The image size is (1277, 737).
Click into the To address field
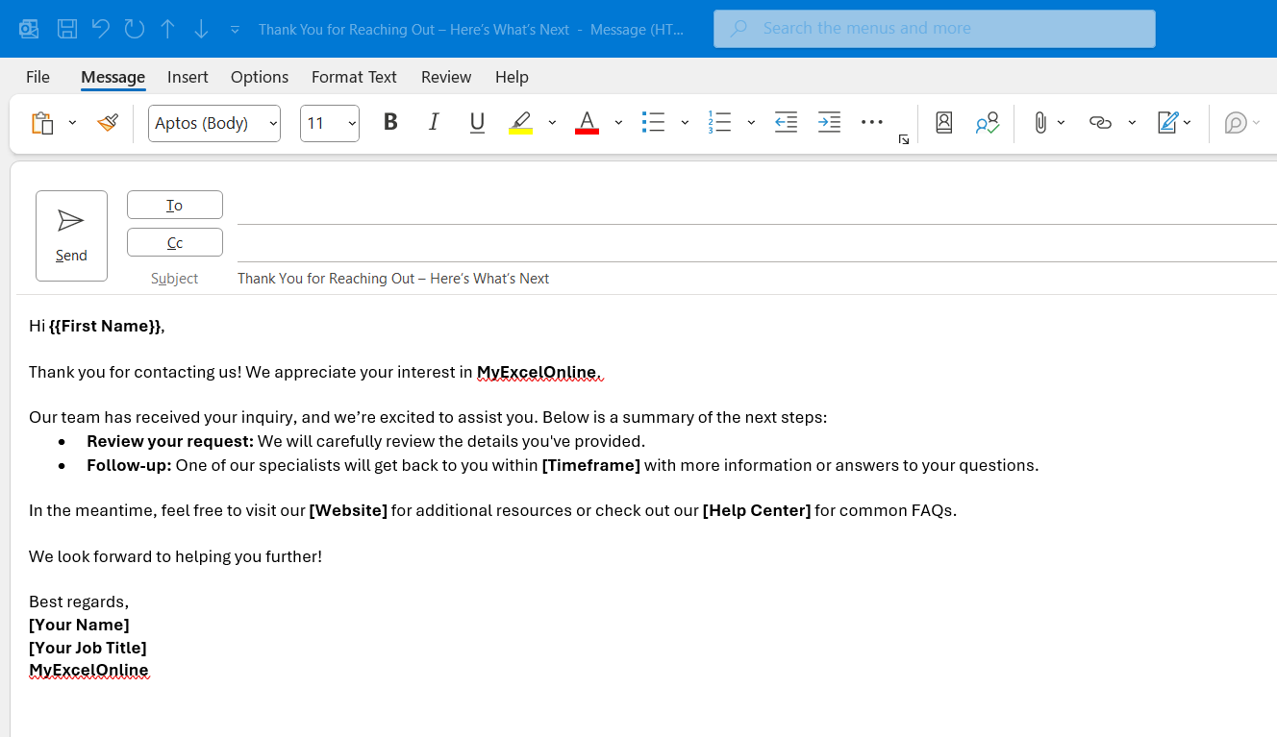pyautogui.click(x=757, y=206)
